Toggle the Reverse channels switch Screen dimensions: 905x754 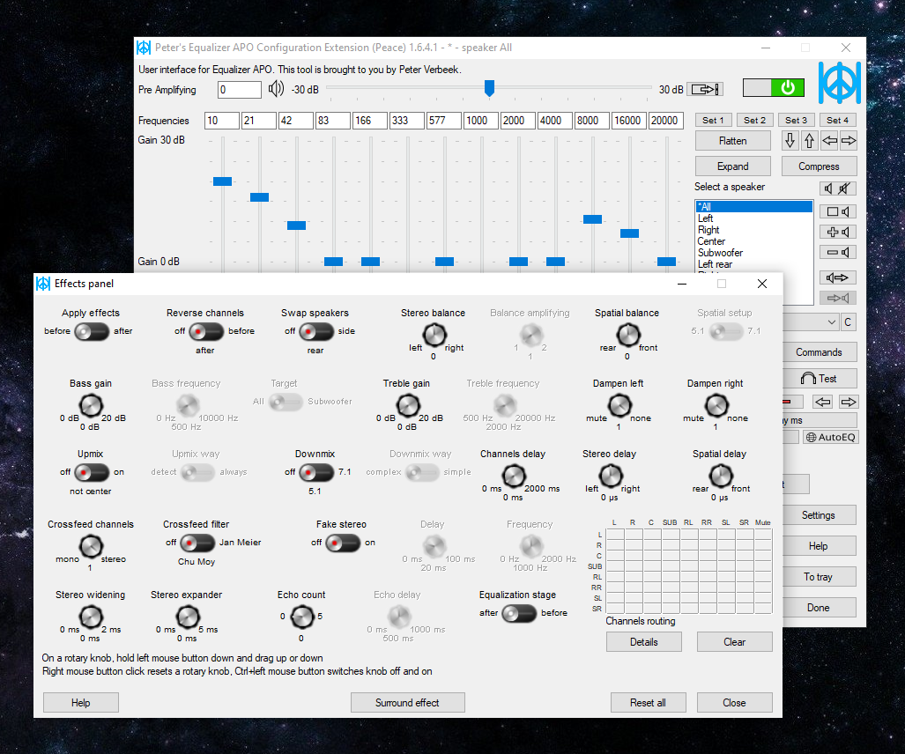[x=206, y=331]
